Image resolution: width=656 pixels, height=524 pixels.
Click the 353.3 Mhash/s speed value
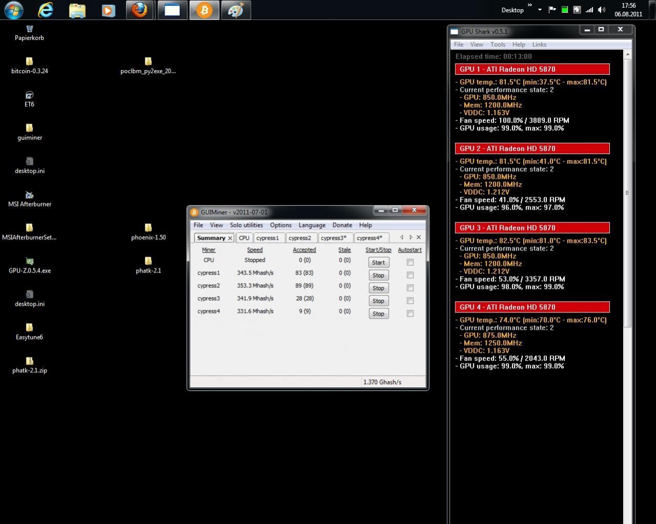click(x=255, y=286)
